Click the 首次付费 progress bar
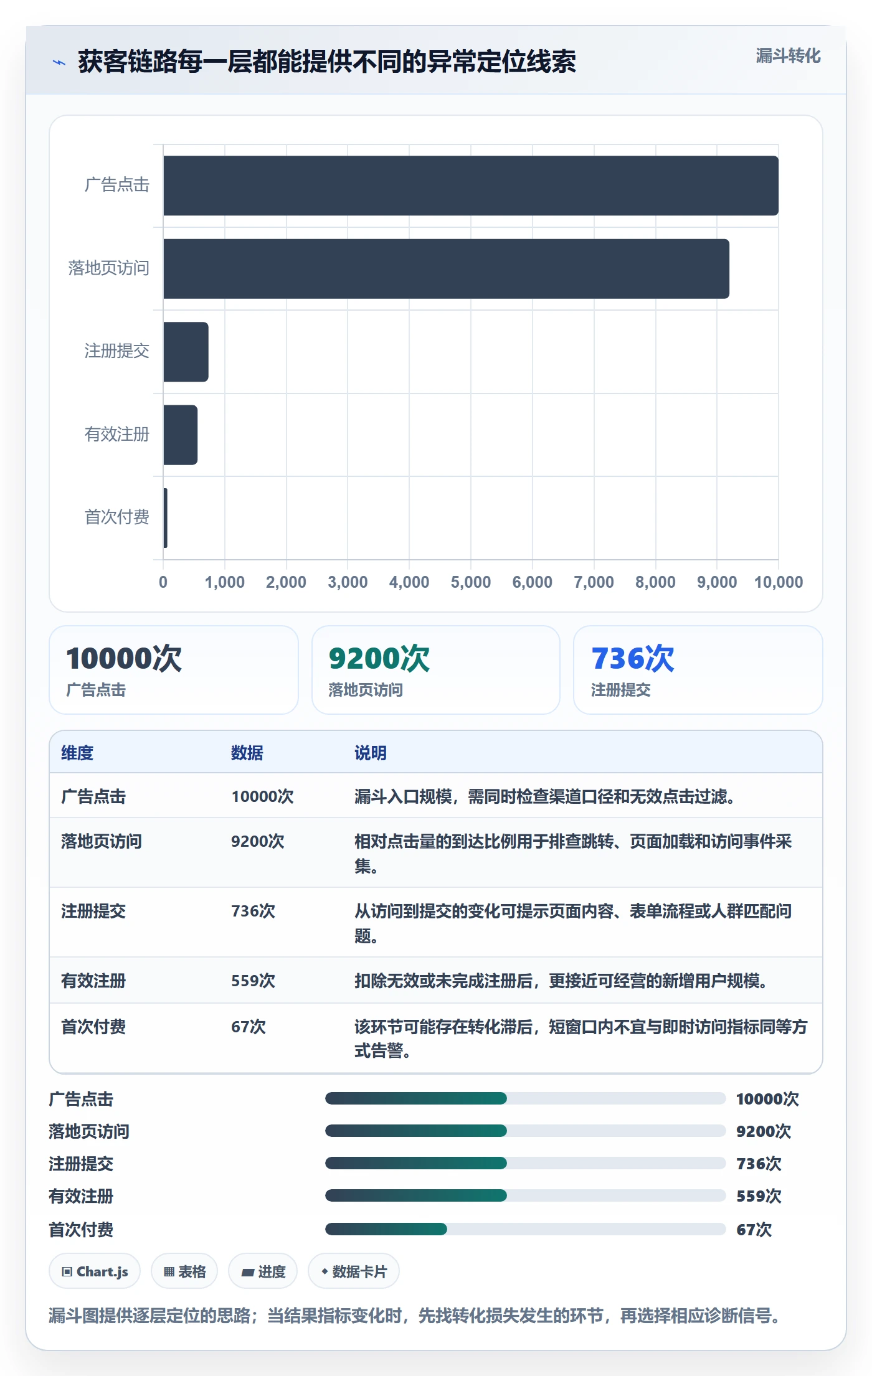 click(526, 1229)
